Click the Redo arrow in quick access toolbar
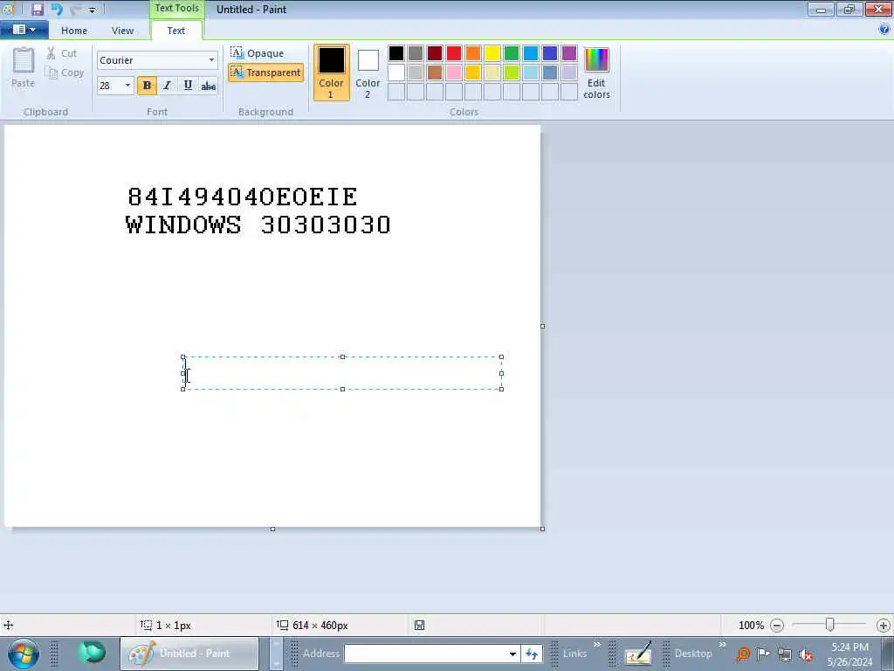Screen dimensions: 894x671 [75, 9]
